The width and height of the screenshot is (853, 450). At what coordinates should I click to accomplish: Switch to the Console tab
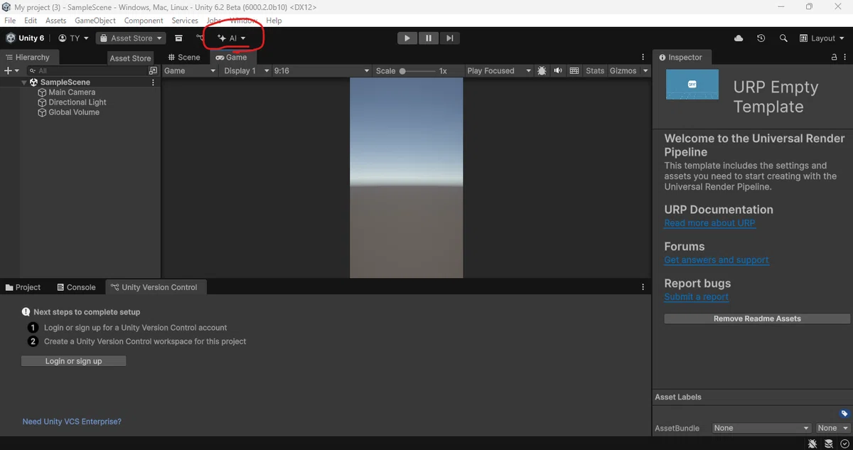coord(76,287)
